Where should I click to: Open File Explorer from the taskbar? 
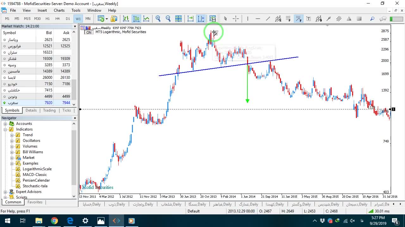tap(39, 221)
